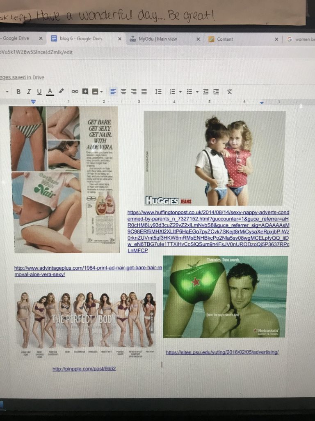Open the huffingtonpost.co.uk nappy adverts link

tap(208, 231)
